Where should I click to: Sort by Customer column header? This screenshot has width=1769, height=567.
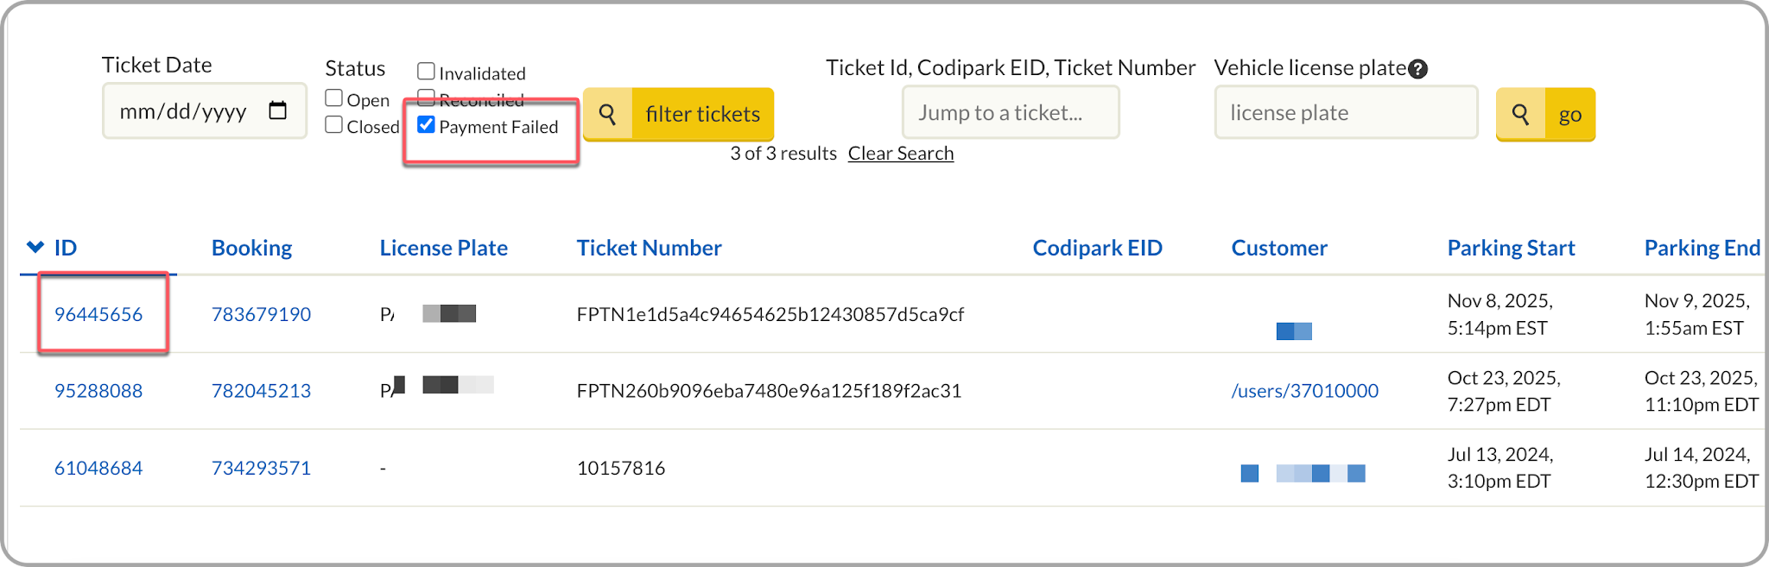tap(1279, 248)
